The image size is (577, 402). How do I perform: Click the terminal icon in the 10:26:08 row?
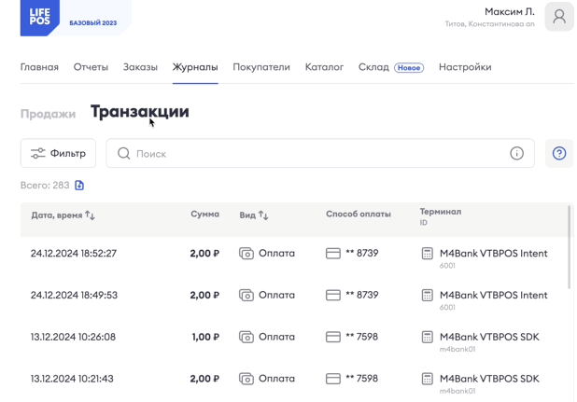pyautogui.click(x=428, y=337)
